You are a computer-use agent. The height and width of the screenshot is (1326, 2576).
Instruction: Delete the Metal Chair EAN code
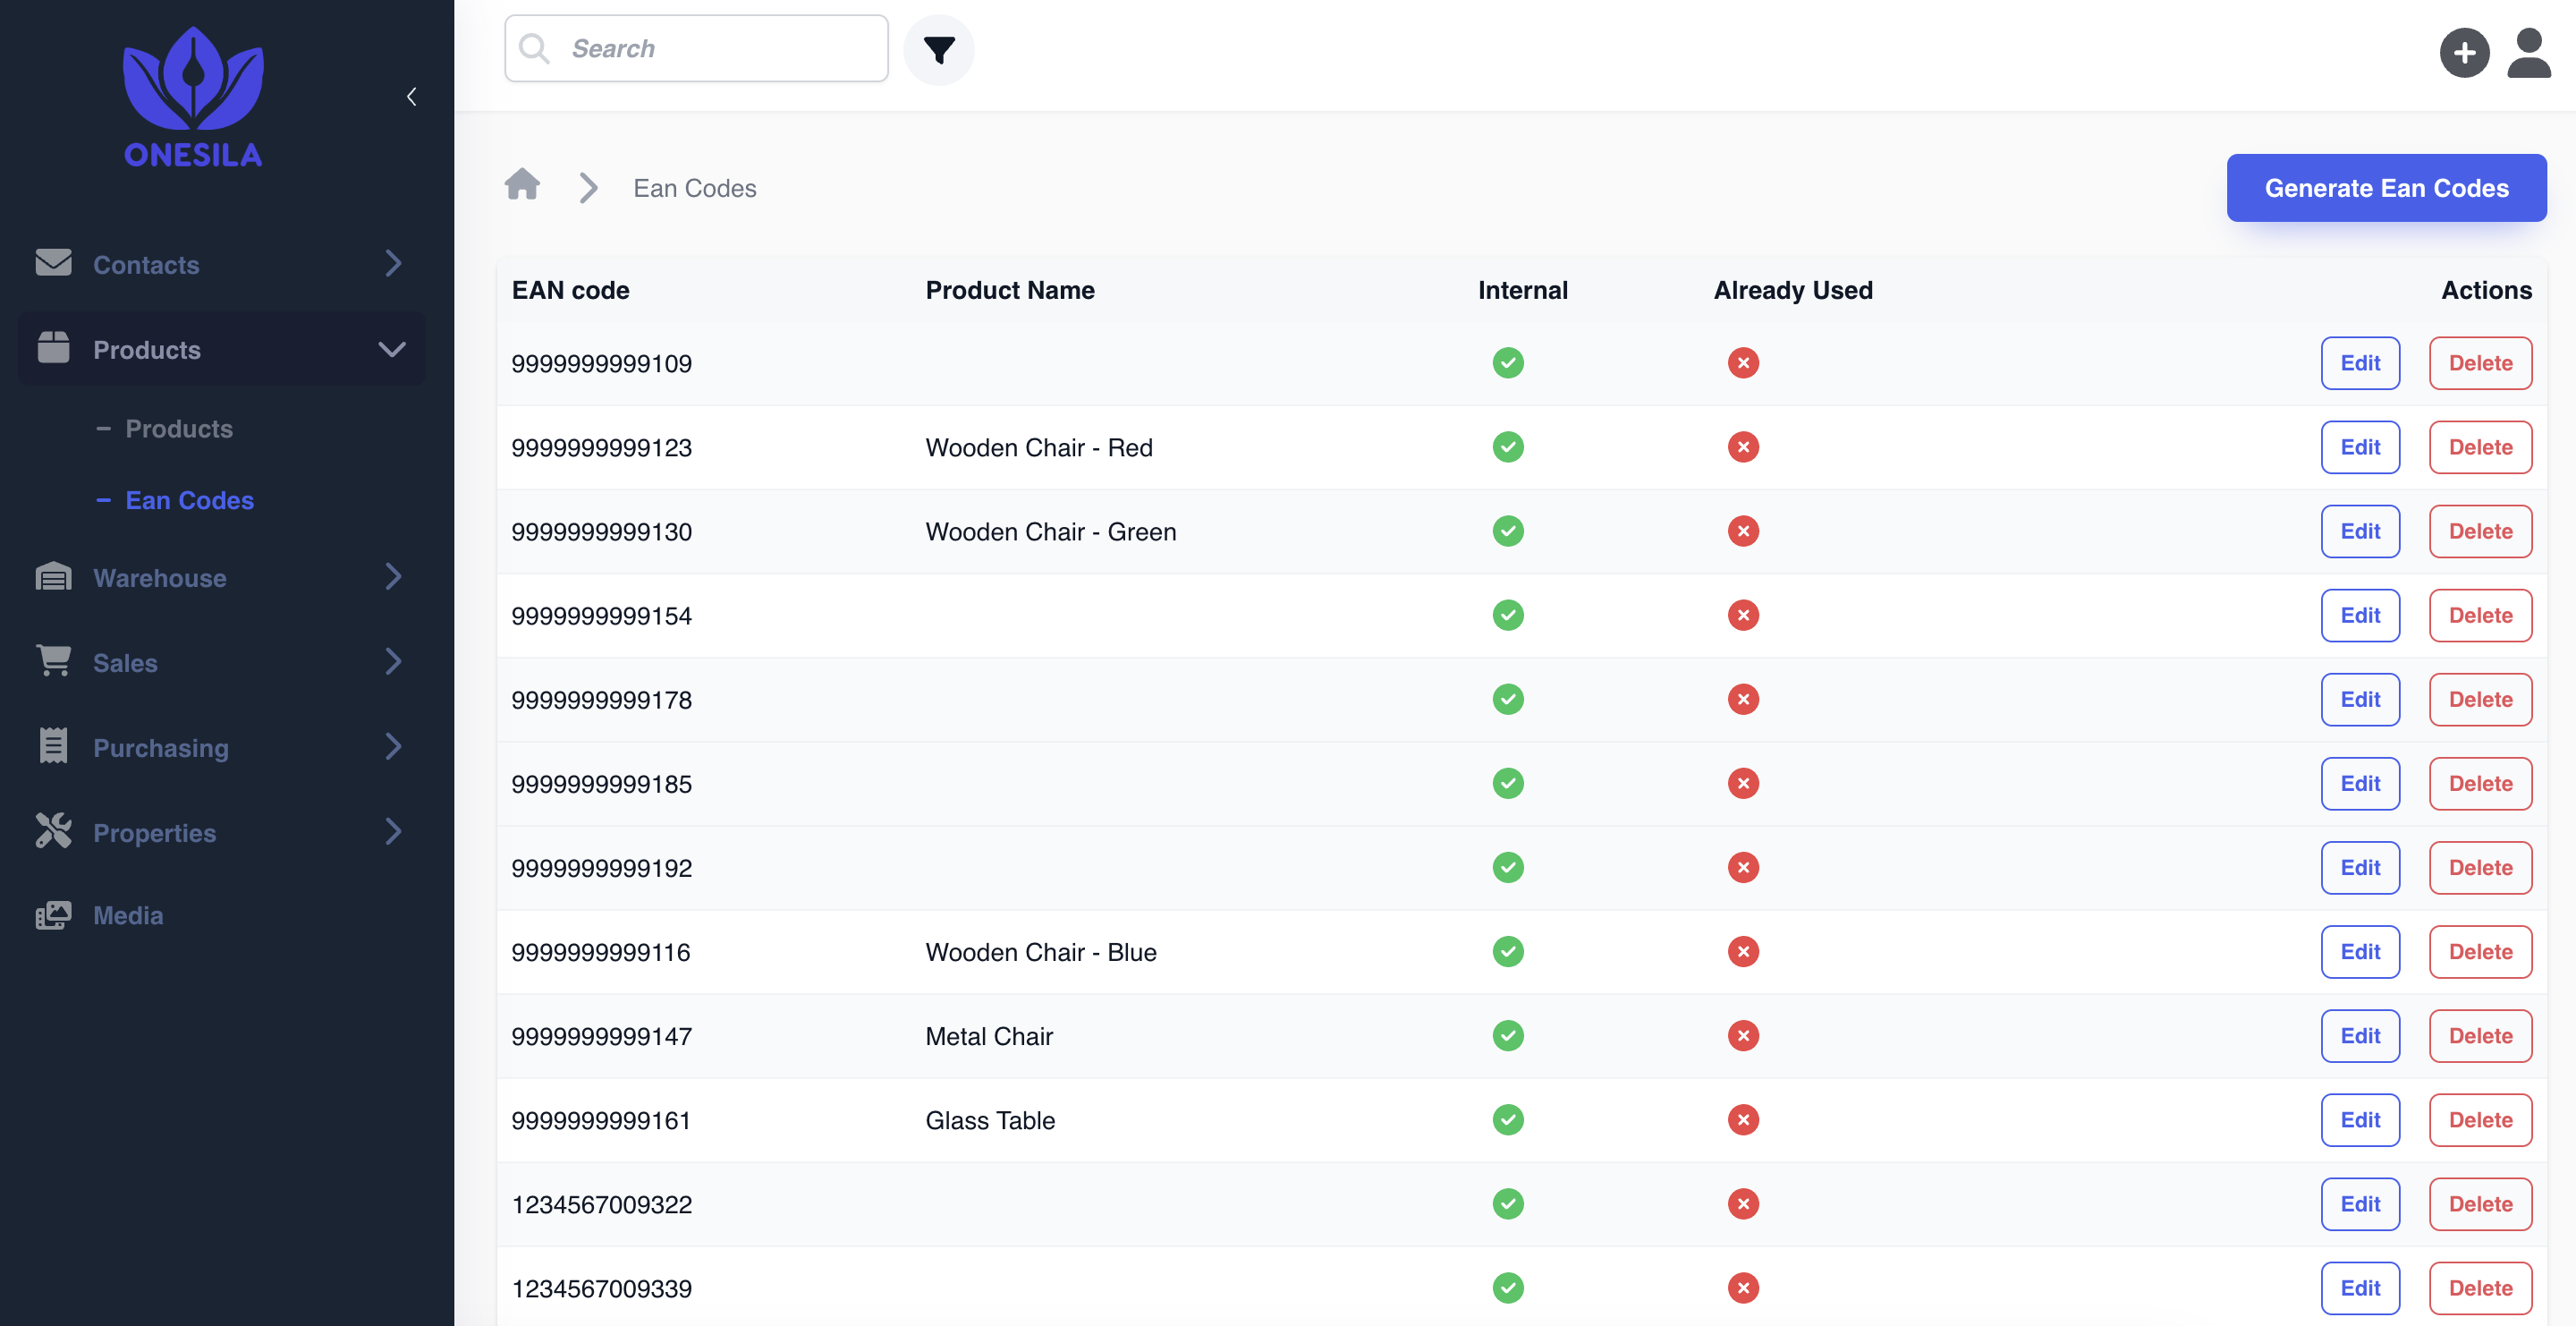[x=2480, y=1036]
